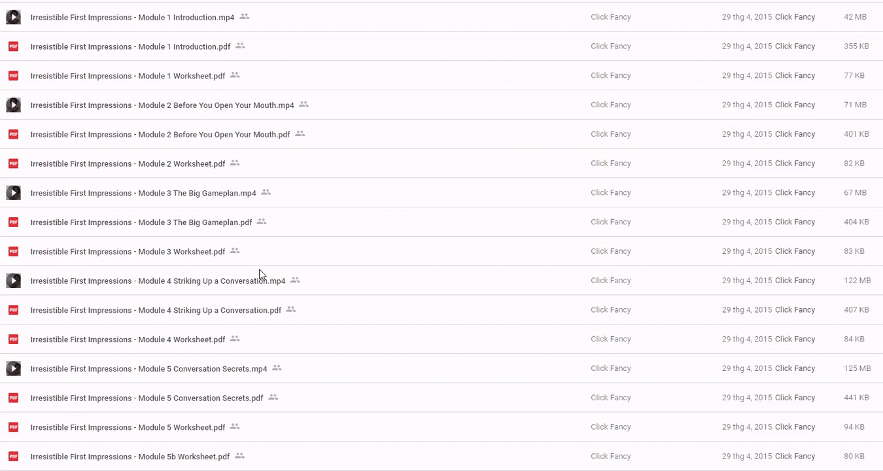Click PDF icon for Module 3 Worksheet
Image resolution: width=883 pixels, height=471 pixels.
13,251
